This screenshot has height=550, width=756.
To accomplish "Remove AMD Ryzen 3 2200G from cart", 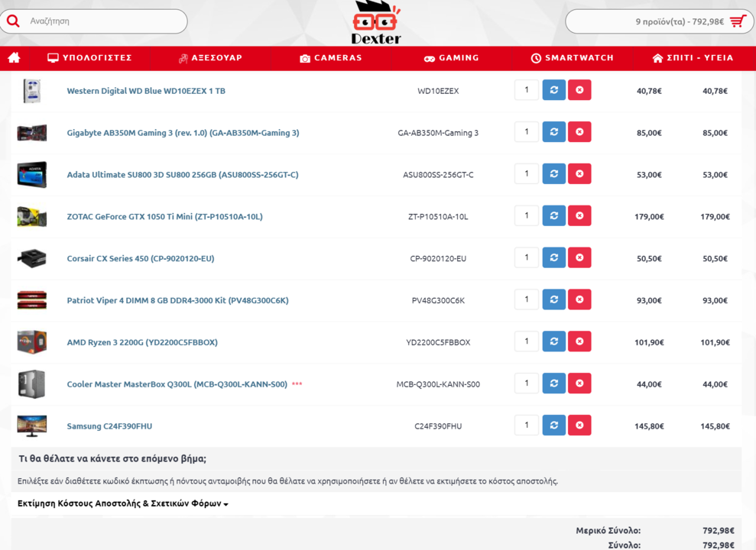I will coord(579,341).
